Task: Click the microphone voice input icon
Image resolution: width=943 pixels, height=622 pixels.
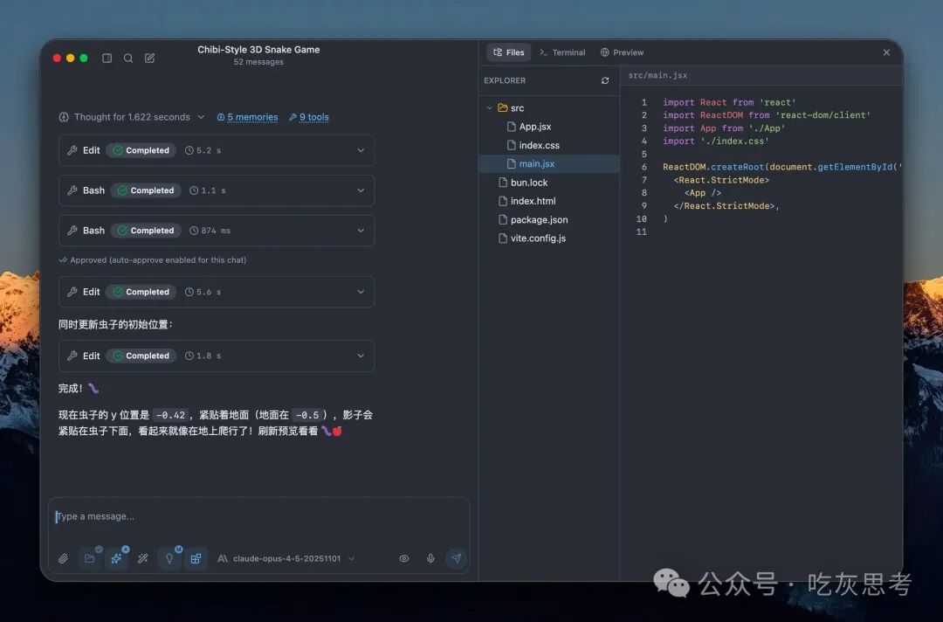Action: [430, 559]
